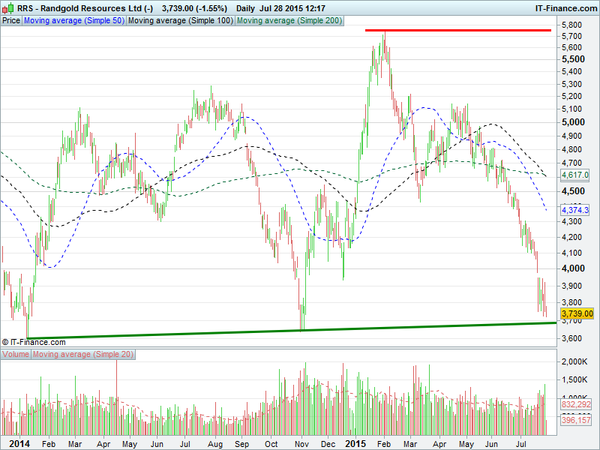Click the © IT-Finance.com copyright text
Viewport: 600px width, 450px height.
point(34,342)
